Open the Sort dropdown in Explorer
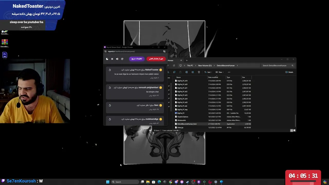 tap(208, 72)
